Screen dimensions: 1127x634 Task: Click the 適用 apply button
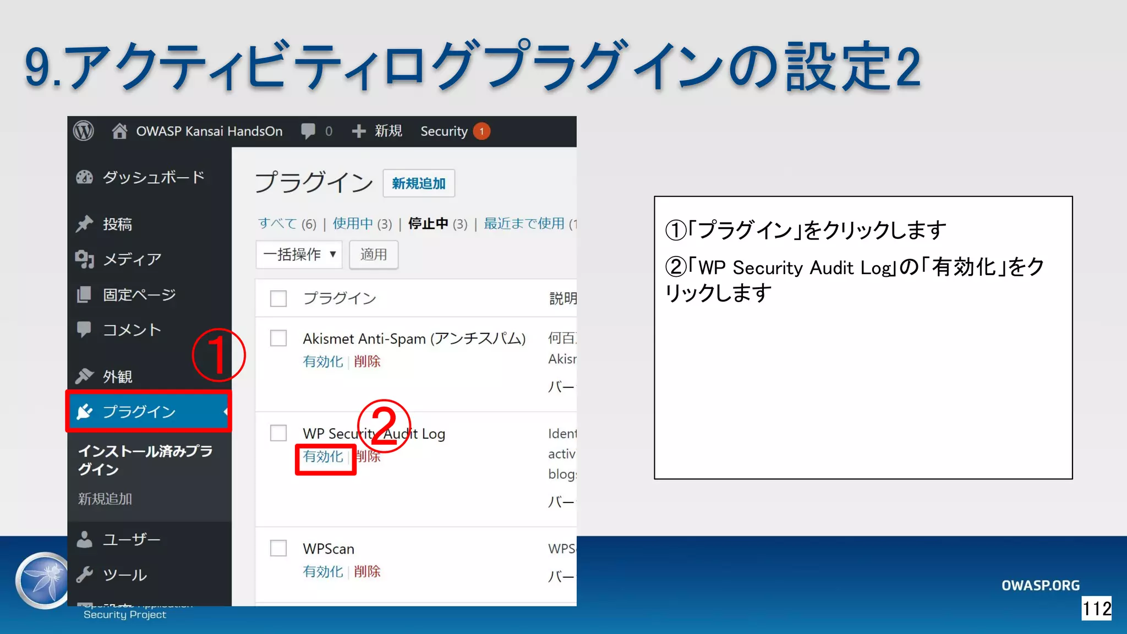click(x=374, y=254)
